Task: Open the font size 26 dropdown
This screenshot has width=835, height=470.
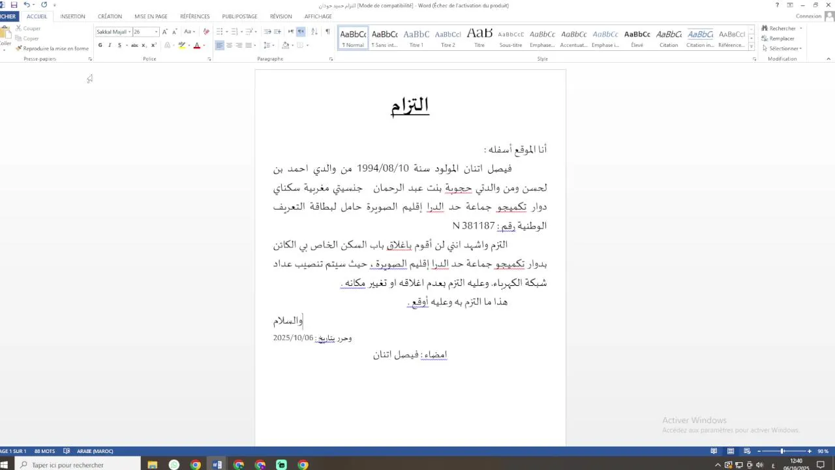Action: coord(156,32)
